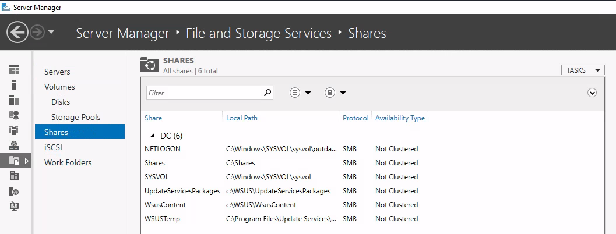Click the "All shares | 6 total" subtitle
The height and width of the screenshot is (234, 616).
pyautogui.click(x=190, y=71)
